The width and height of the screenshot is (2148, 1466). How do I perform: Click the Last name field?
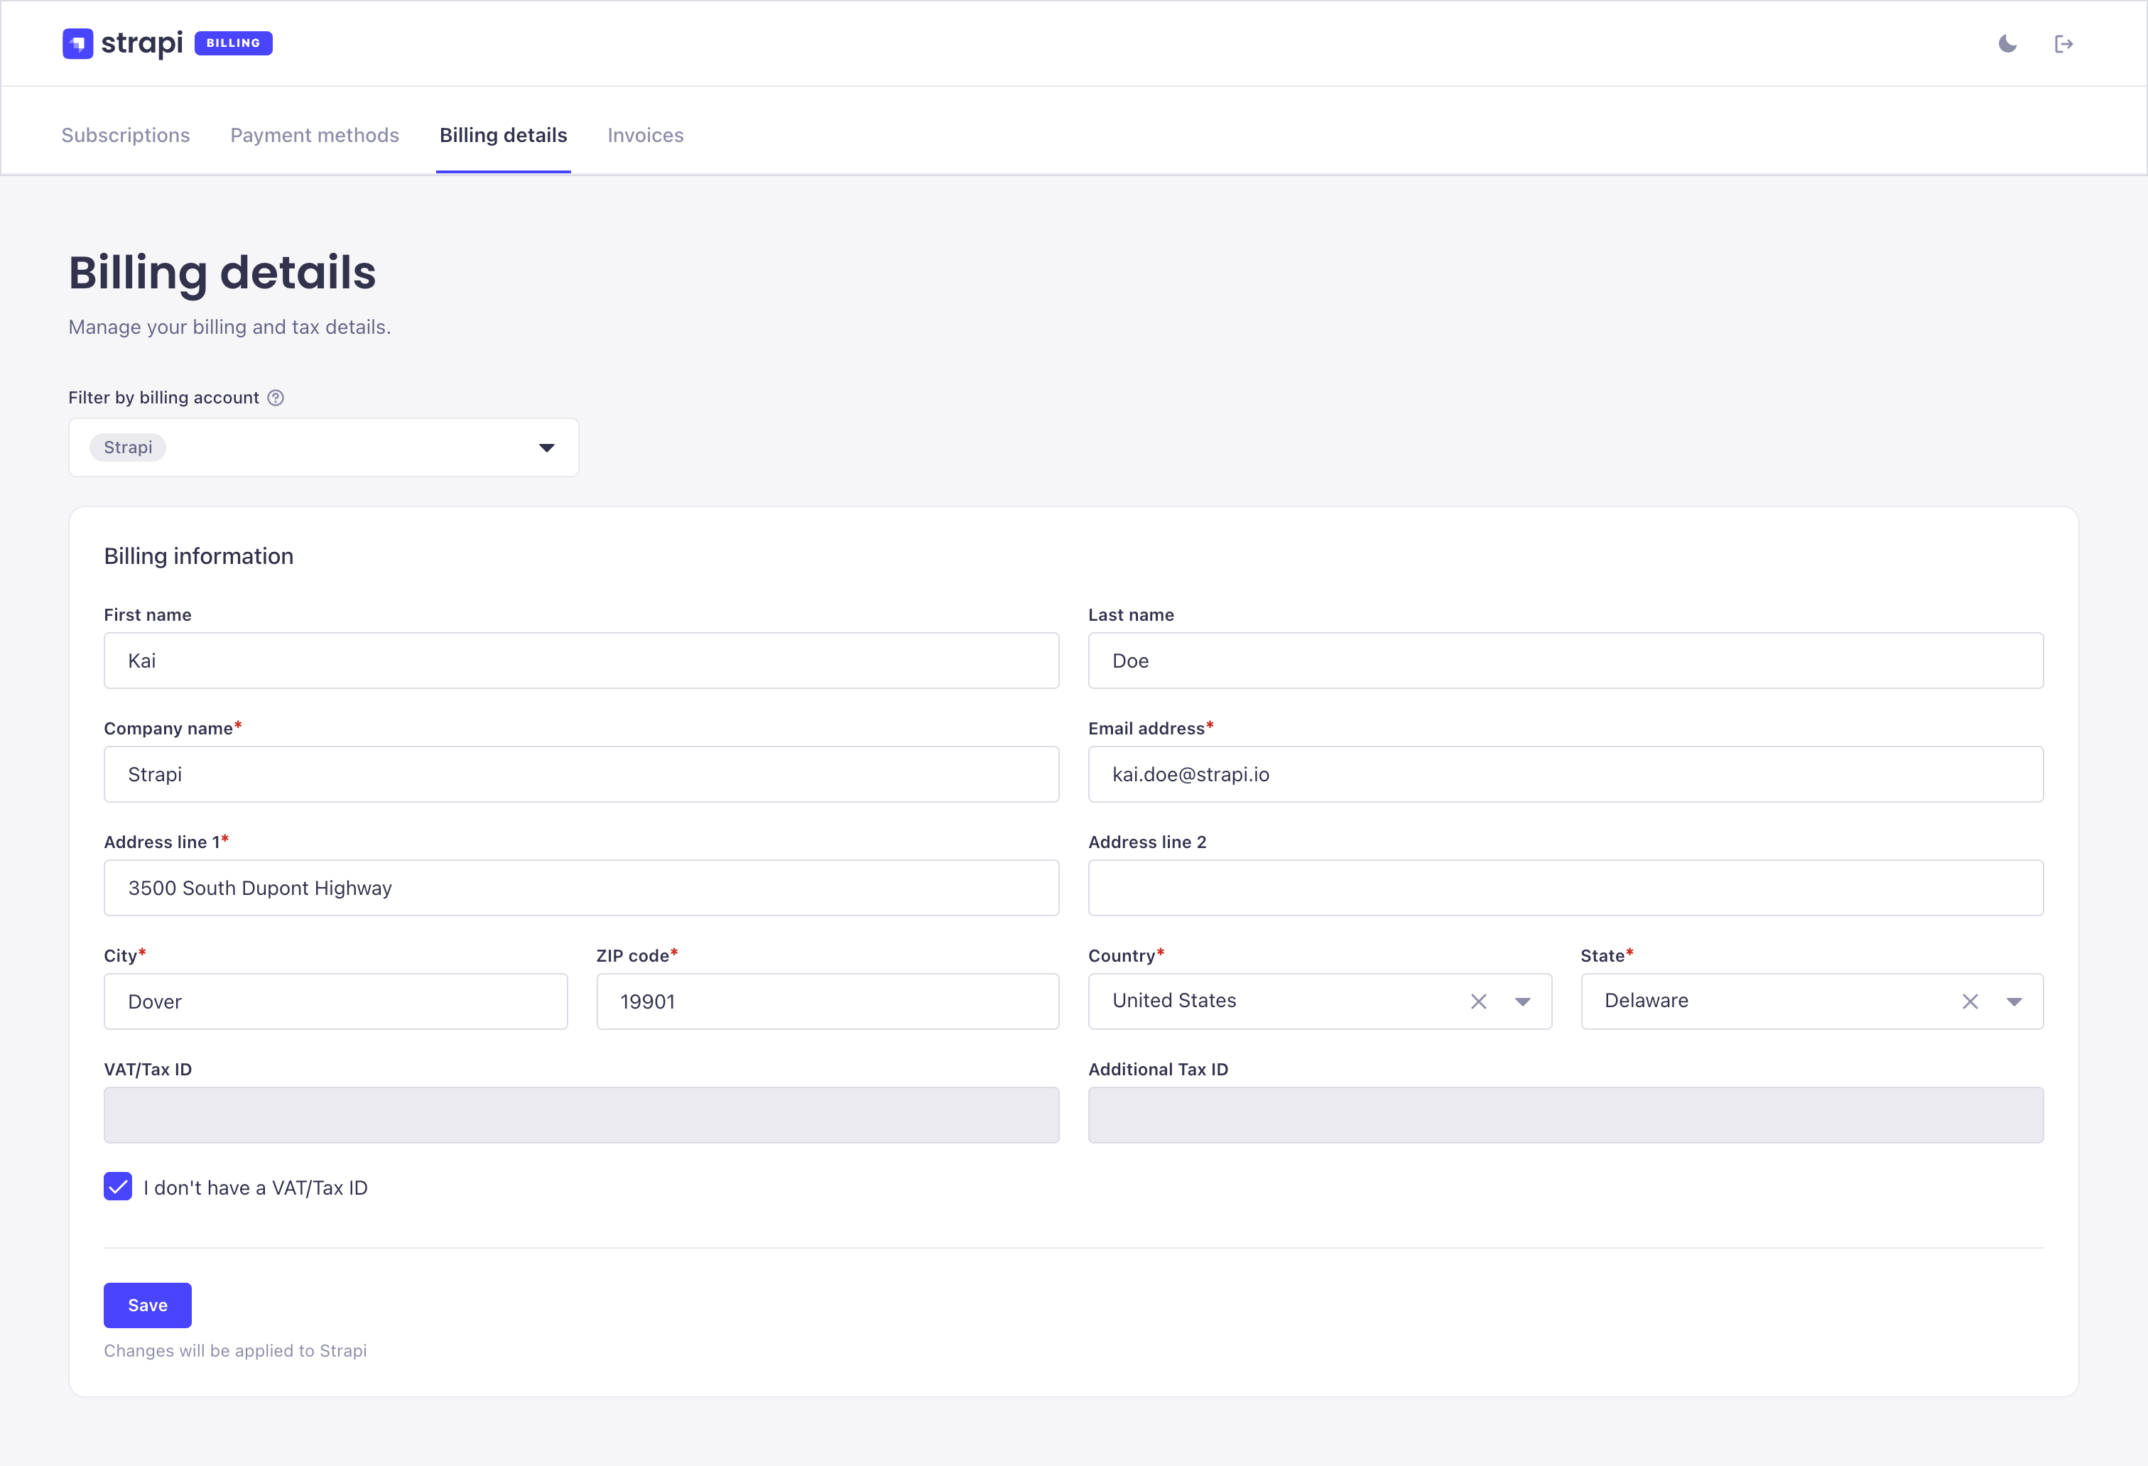click(1566, 661)
